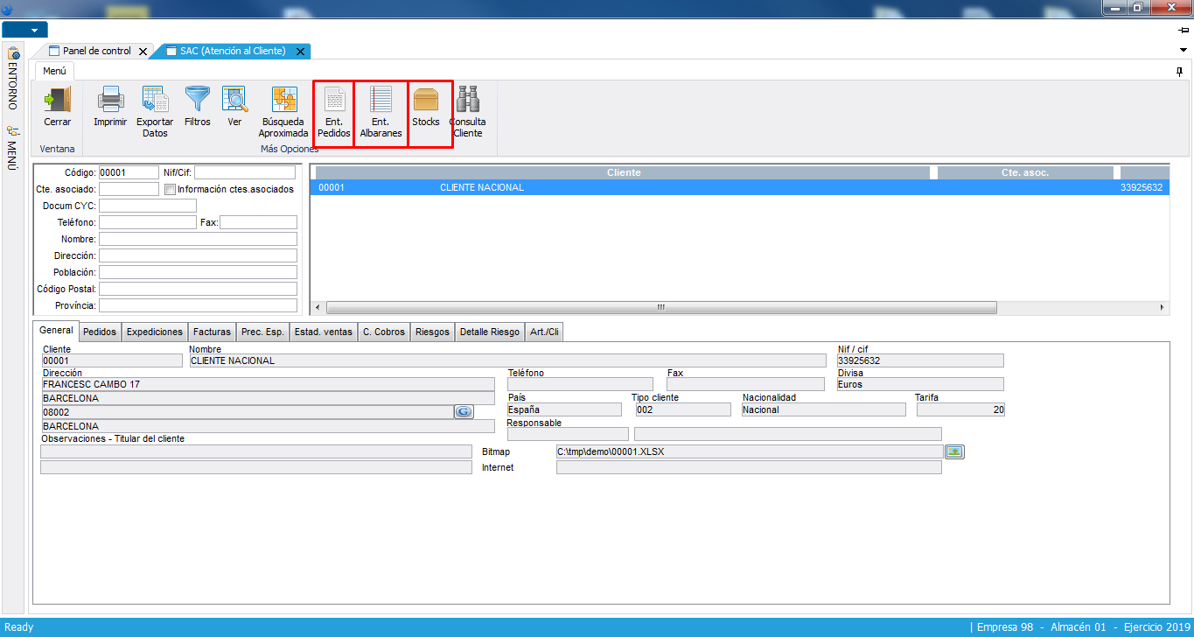Screen dimensions: 1194x637
Task: Click the Nombre search input field
Action: 198,239
